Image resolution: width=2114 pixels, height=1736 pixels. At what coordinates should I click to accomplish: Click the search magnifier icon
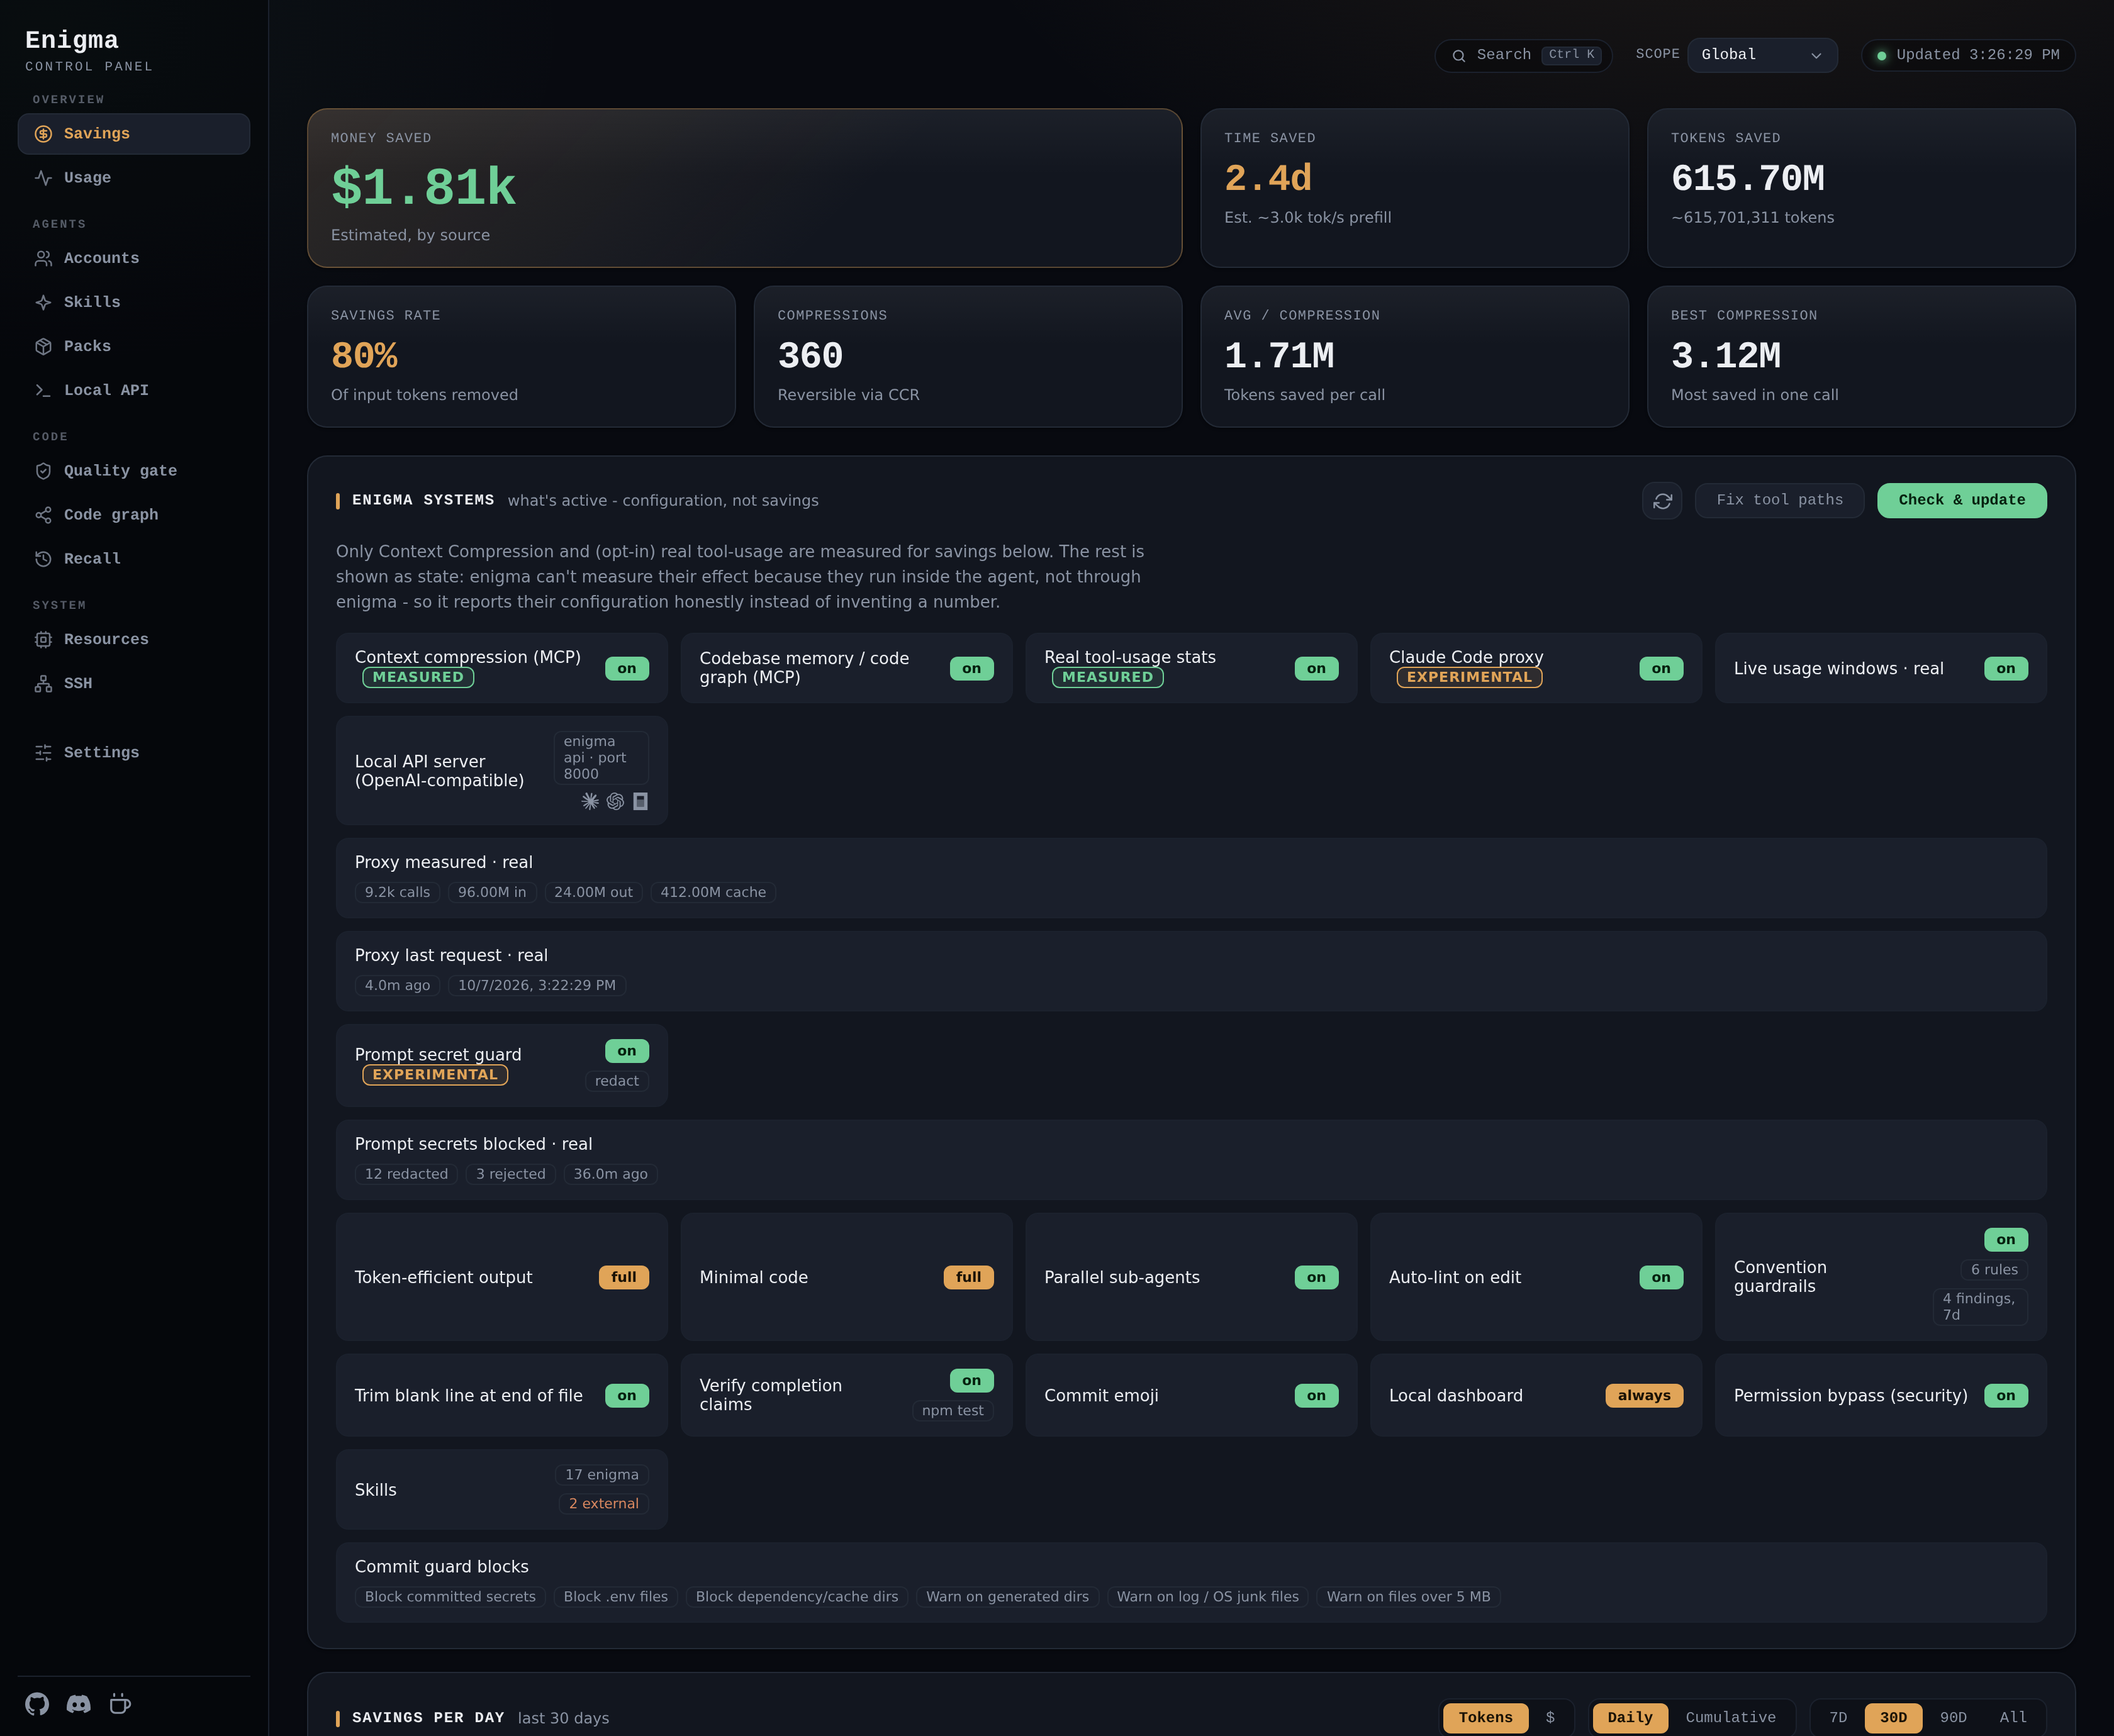pyautogui.click(x=1459, y=55)
